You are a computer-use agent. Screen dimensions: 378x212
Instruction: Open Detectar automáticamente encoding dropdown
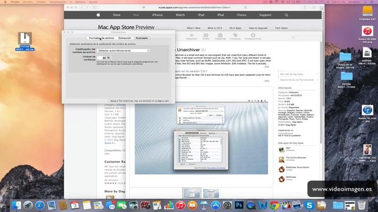(x=123, y=51)
